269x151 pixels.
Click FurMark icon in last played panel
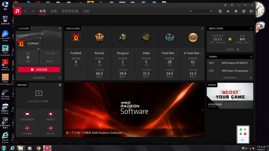pyautogui.click(x=21, y=43)
